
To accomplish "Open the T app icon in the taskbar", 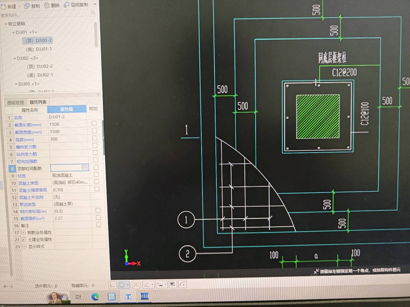I will tap(128, 296).
